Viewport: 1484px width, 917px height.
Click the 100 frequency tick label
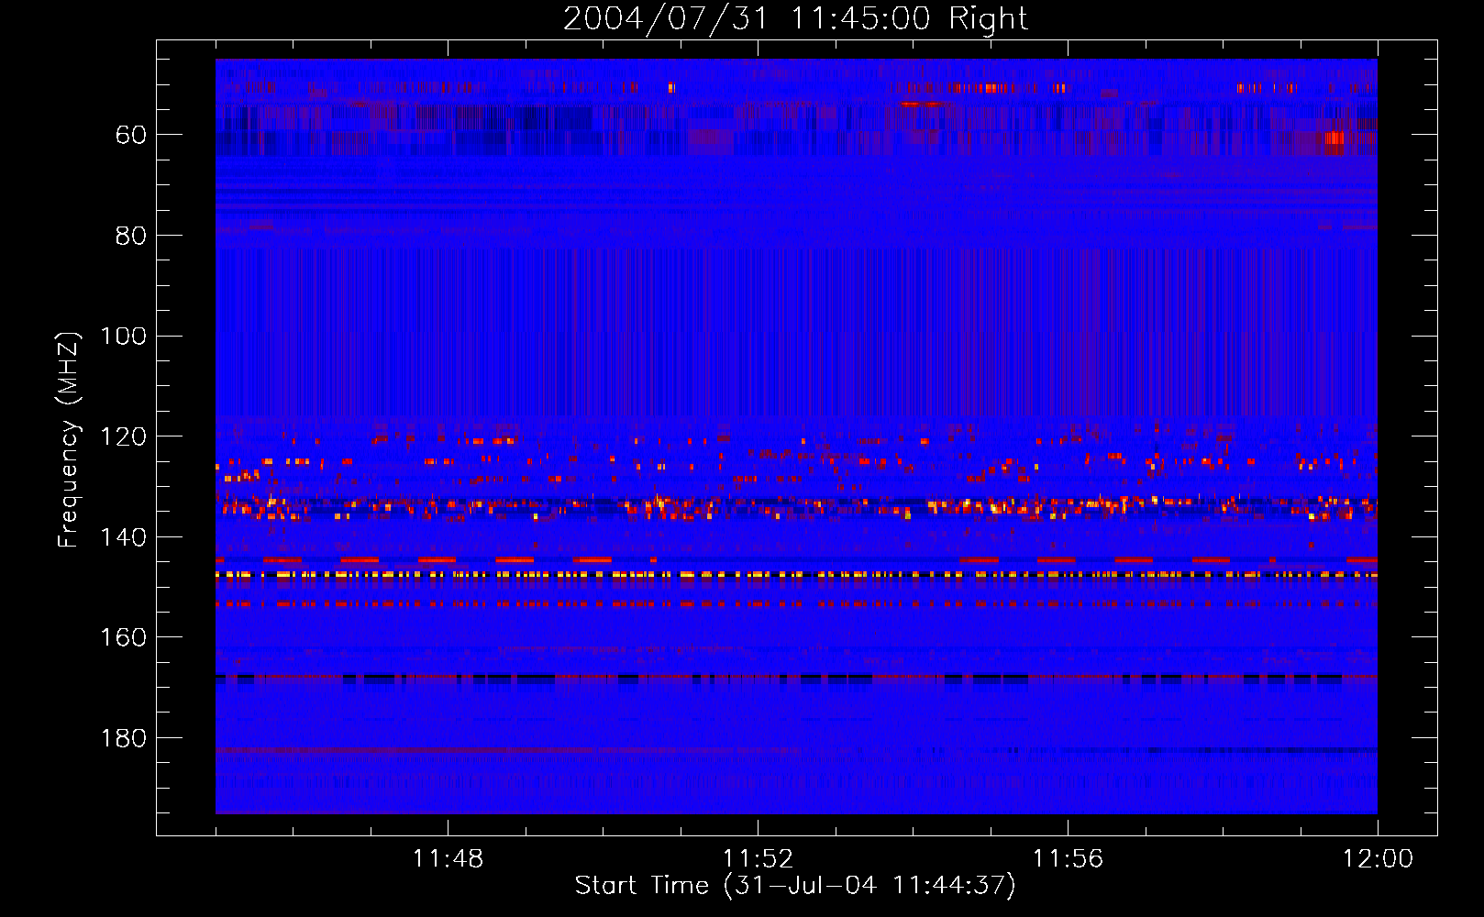(123, 336)
